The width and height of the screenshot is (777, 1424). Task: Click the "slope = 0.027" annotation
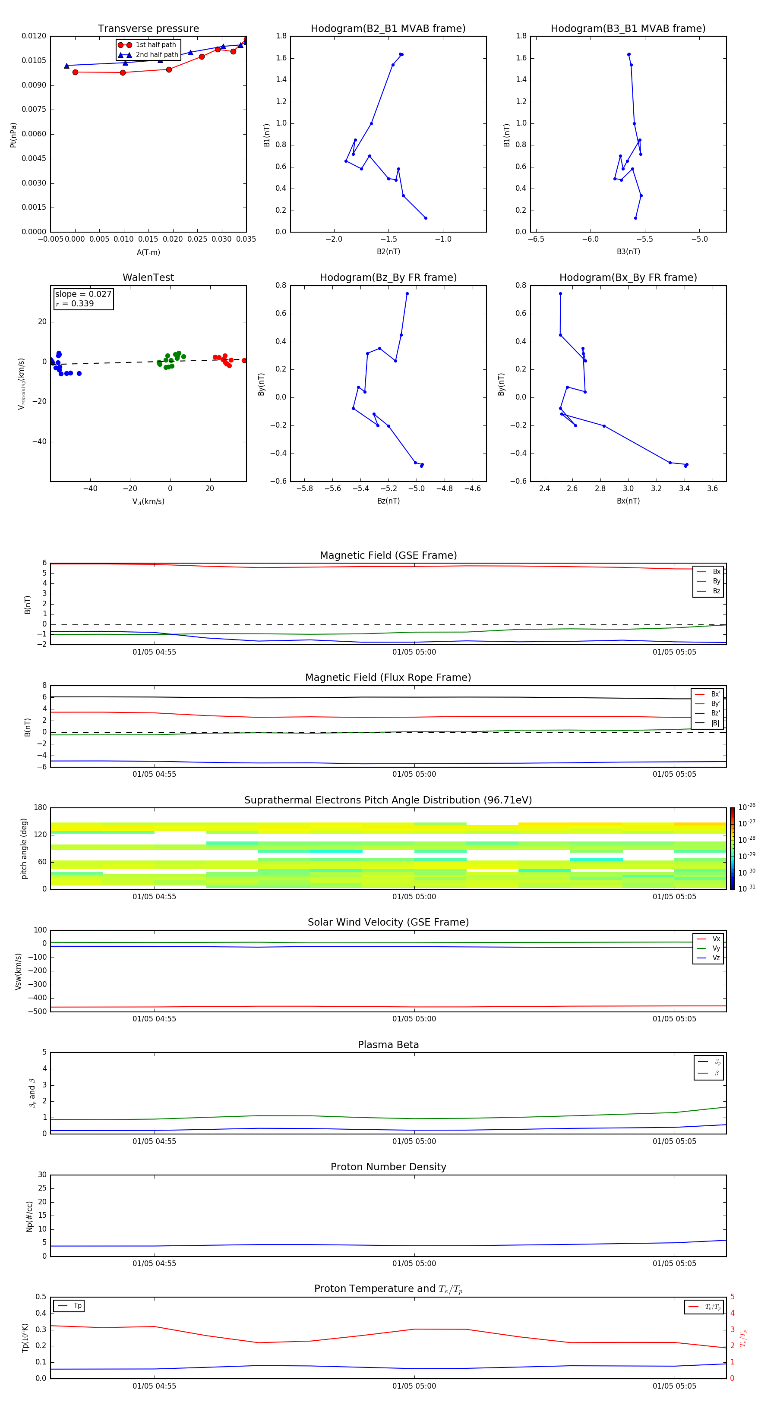click(83, 294)
